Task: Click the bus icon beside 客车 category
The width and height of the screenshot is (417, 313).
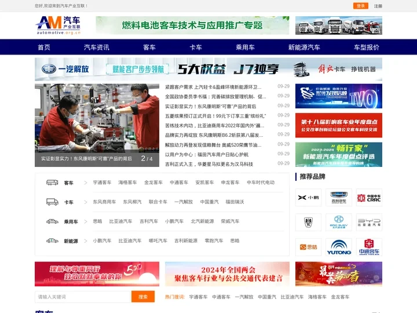Action: coord(52,183)
